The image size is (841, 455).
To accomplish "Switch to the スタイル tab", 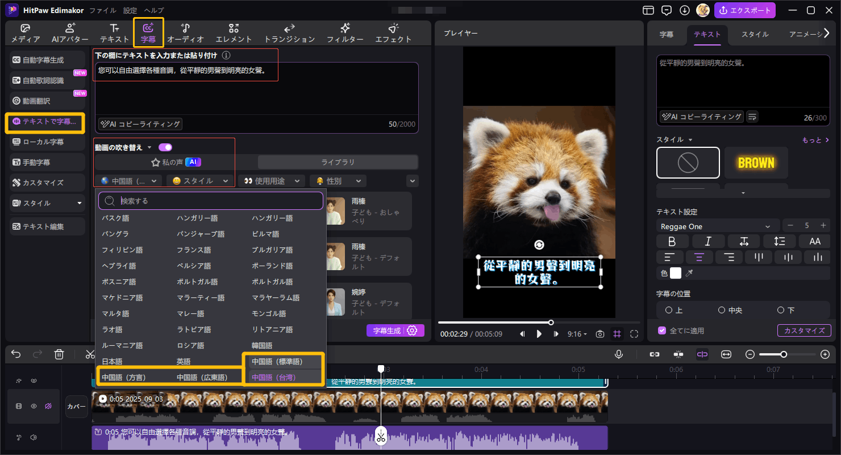I will coord(754,34).
